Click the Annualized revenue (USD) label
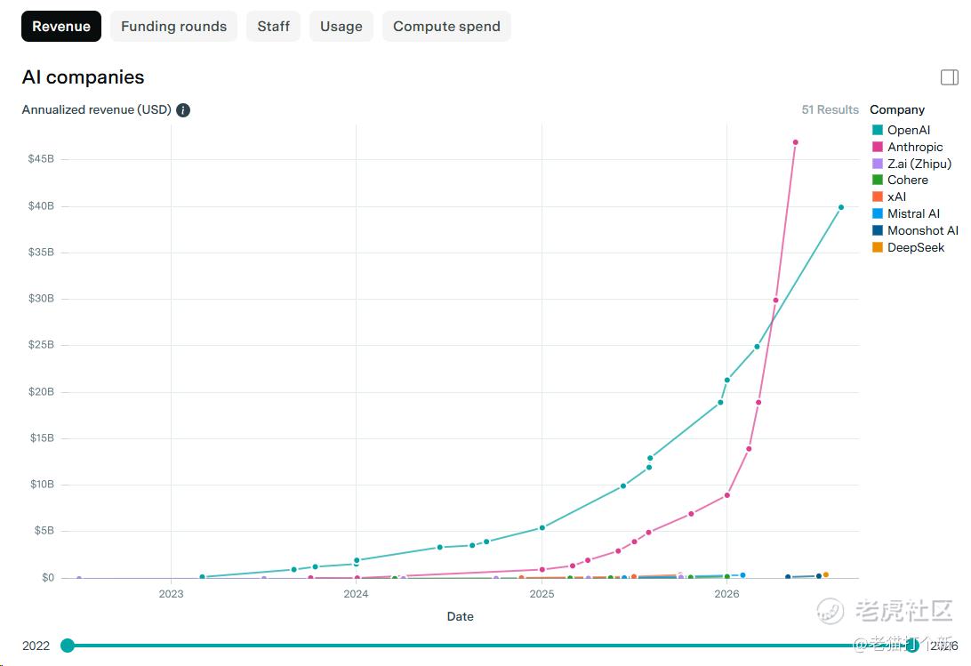Image resolution: width=971 pixels, height=666 pixels. 97,109
